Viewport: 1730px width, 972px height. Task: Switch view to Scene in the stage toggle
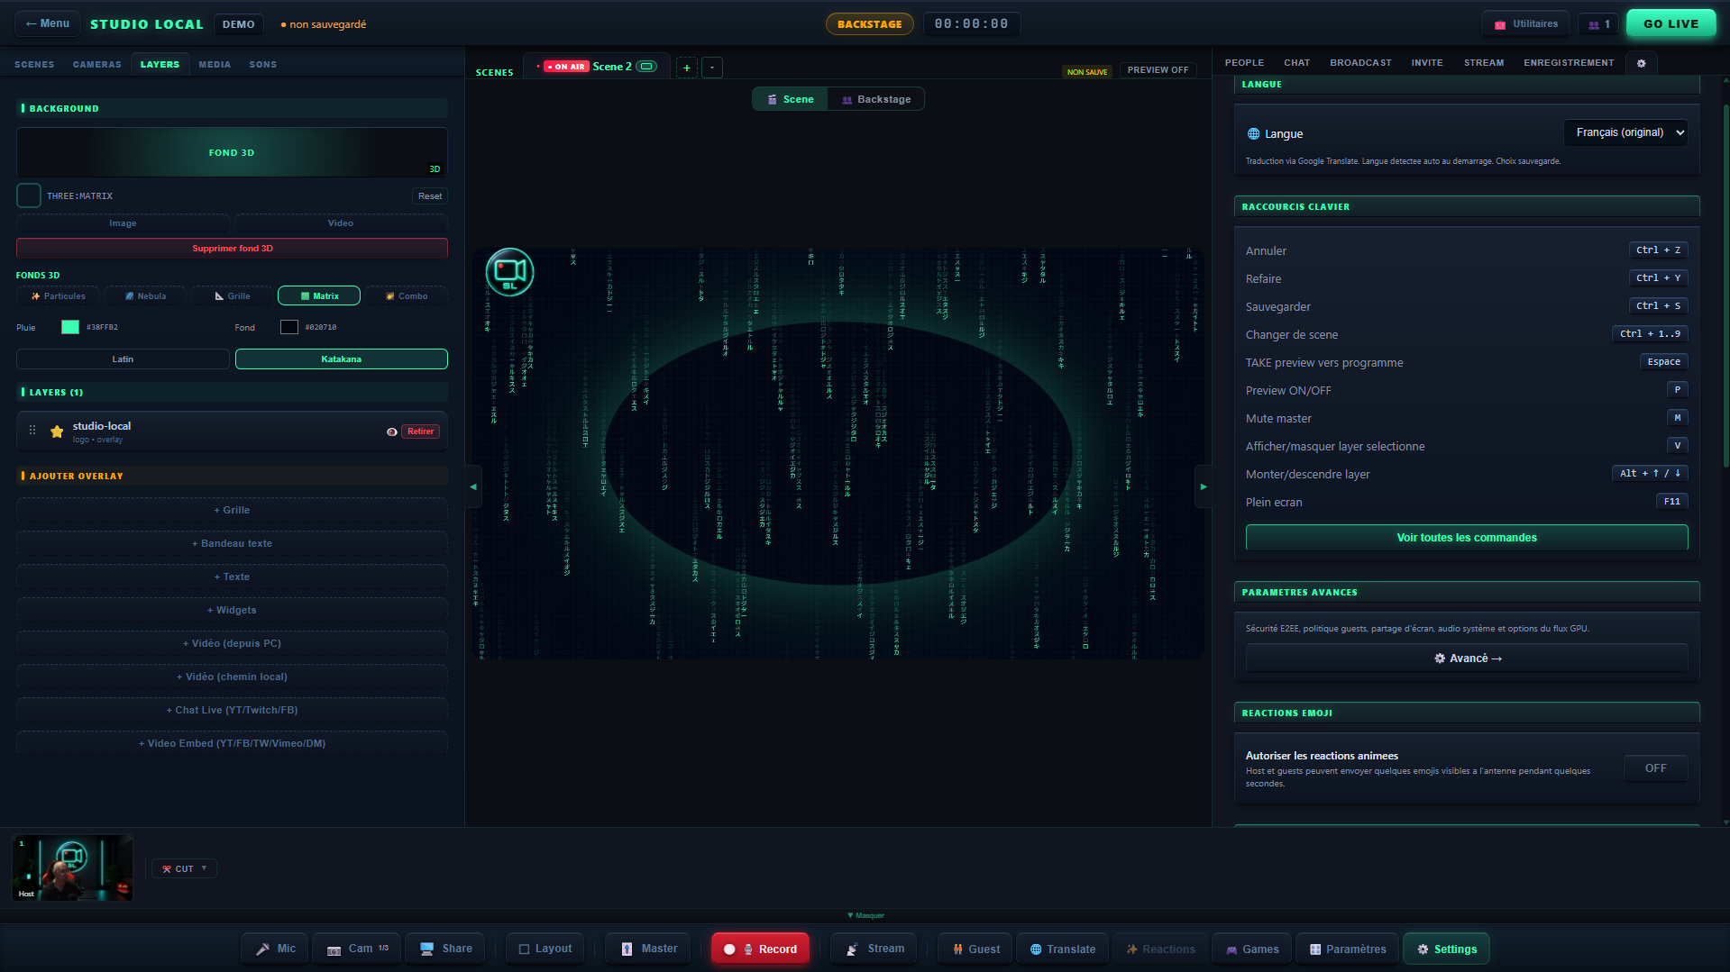click(x=791, y=99)
